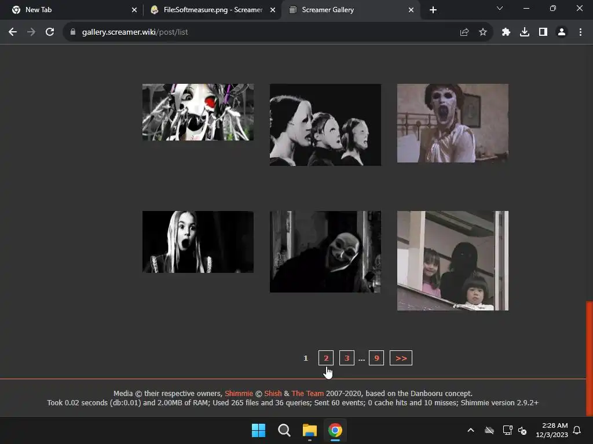The height and width of the screenshot is (444, 593).
Task: Open the screaming pale woman thumbnail
Action: tap(453, 123)
